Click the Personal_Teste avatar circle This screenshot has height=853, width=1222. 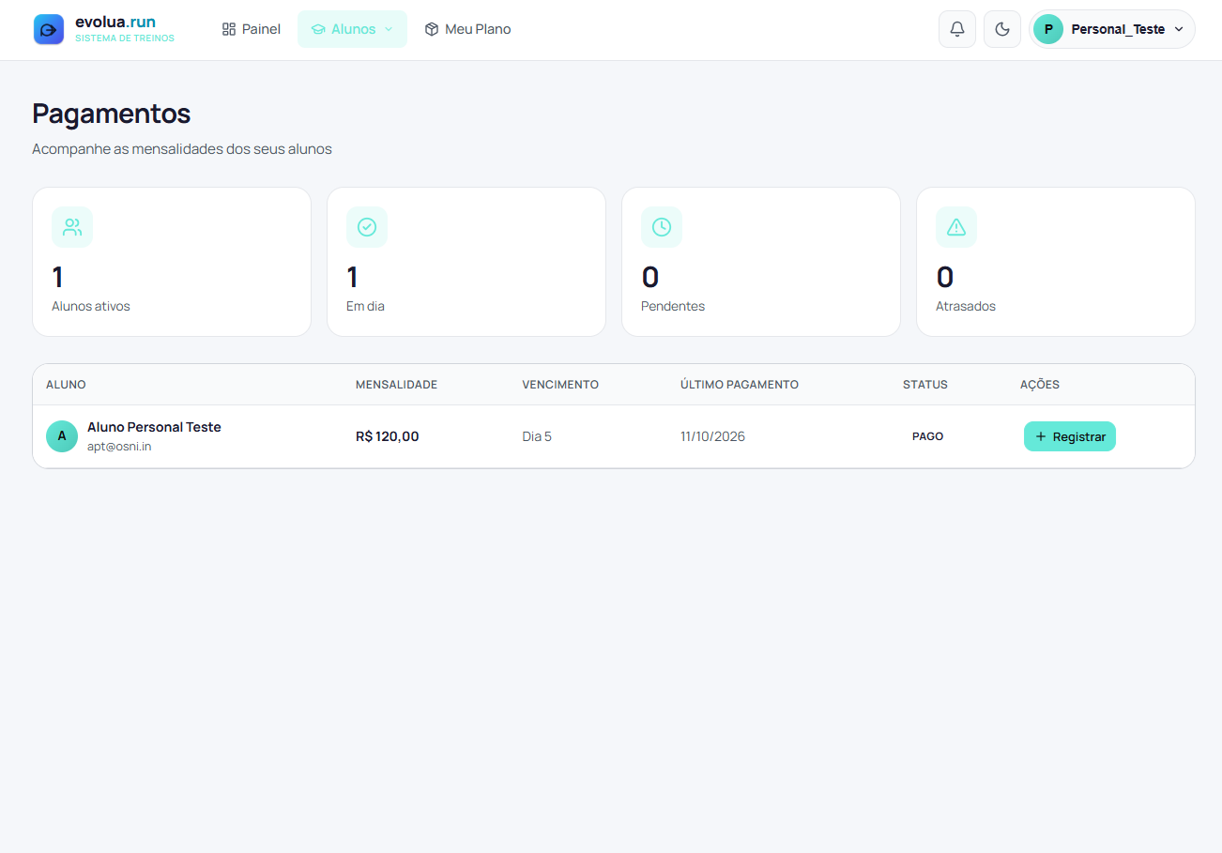pyautogui.click(x=1048, y=29)
